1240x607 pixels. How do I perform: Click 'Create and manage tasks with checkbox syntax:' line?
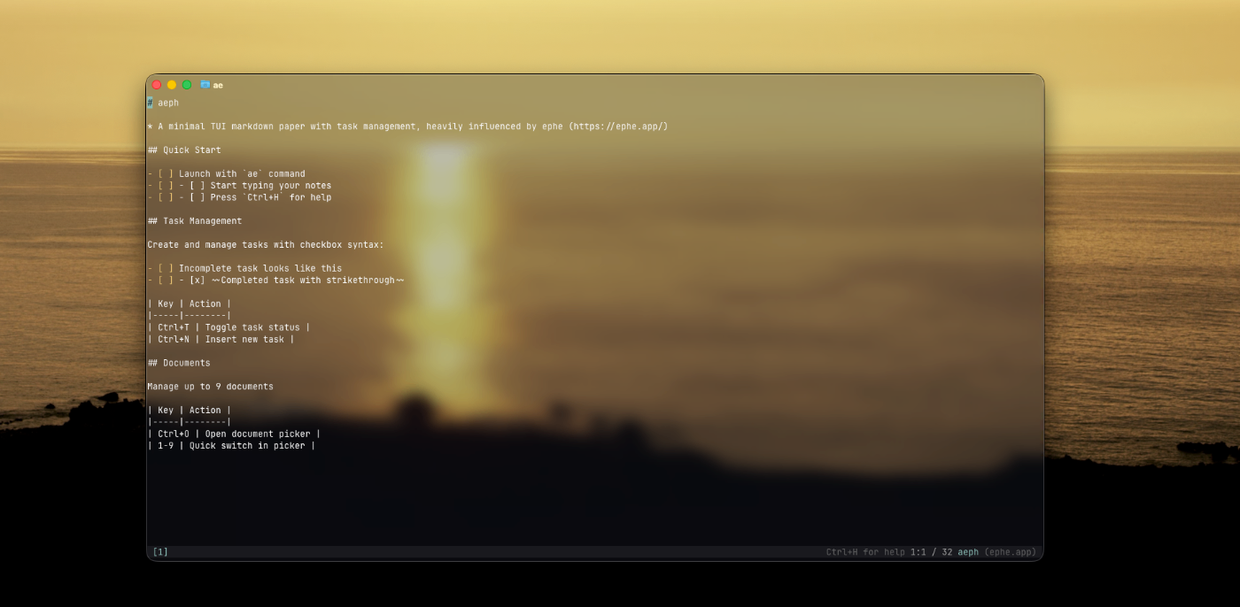(x=266, y=245)
